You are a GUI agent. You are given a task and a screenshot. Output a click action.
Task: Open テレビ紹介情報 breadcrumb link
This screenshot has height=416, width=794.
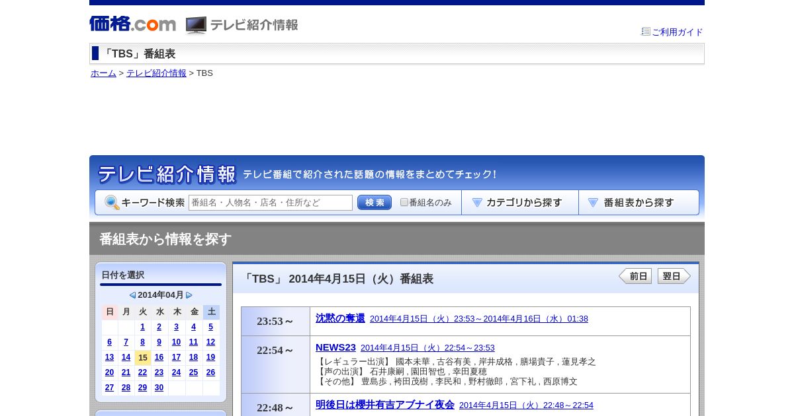pos(156,73)
